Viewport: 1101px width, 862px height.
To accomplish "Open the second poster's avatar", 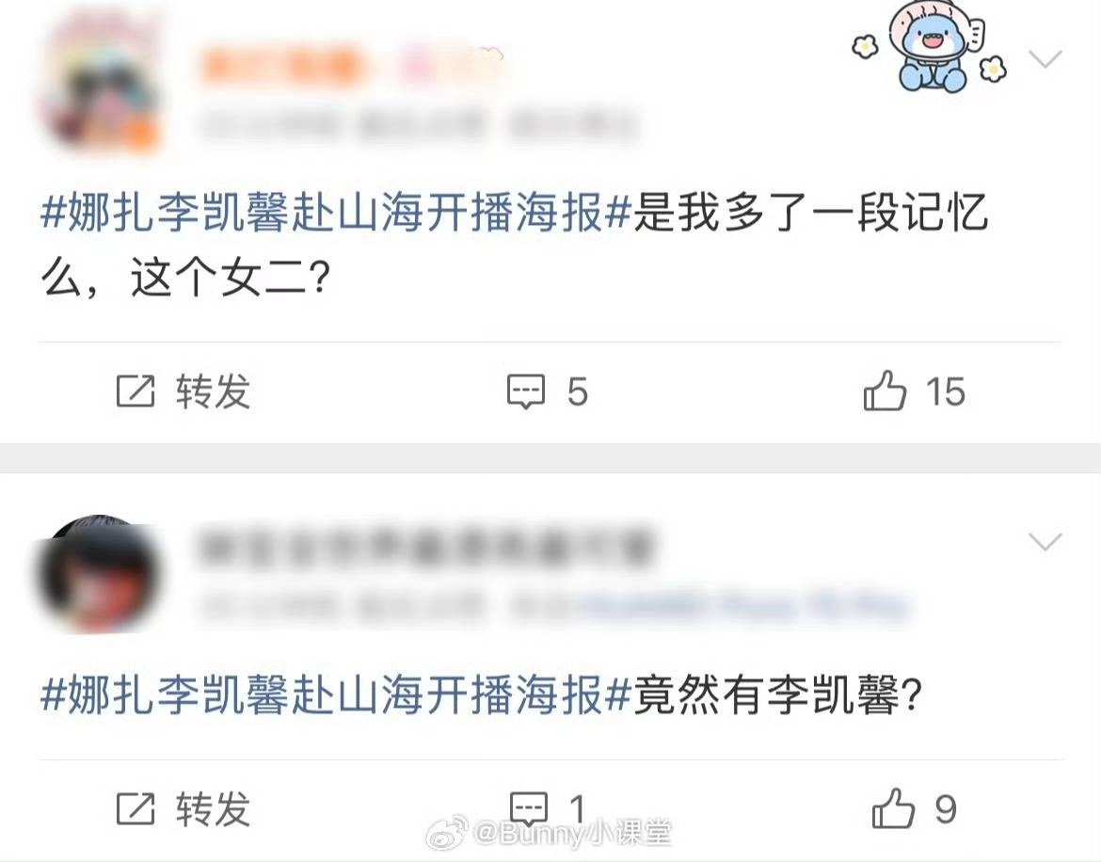I will click(x=98, y=573).
